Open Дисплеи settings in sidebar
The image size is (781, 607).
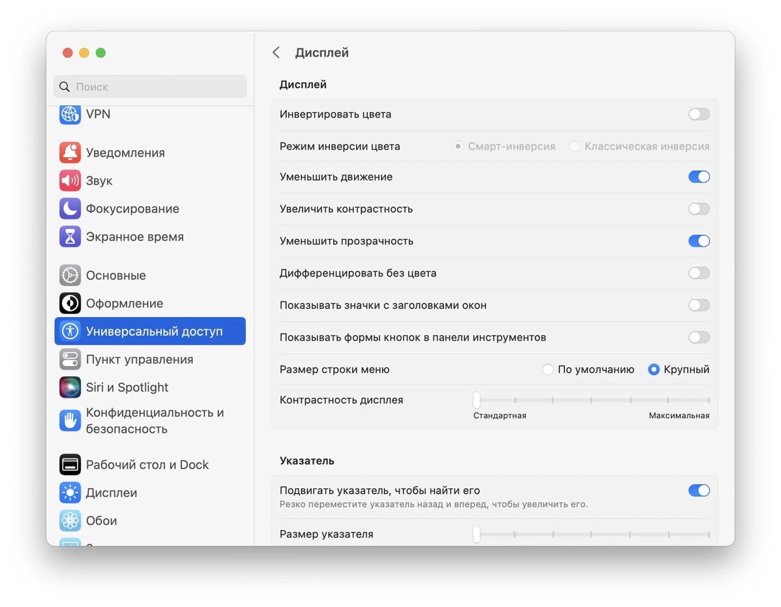tap(112, 492)
